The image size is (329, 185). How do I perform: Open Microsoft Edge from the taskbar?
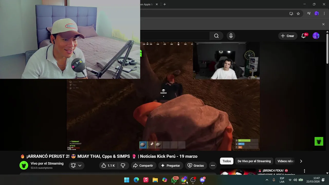pyautogui.click(x=136, y=180)
